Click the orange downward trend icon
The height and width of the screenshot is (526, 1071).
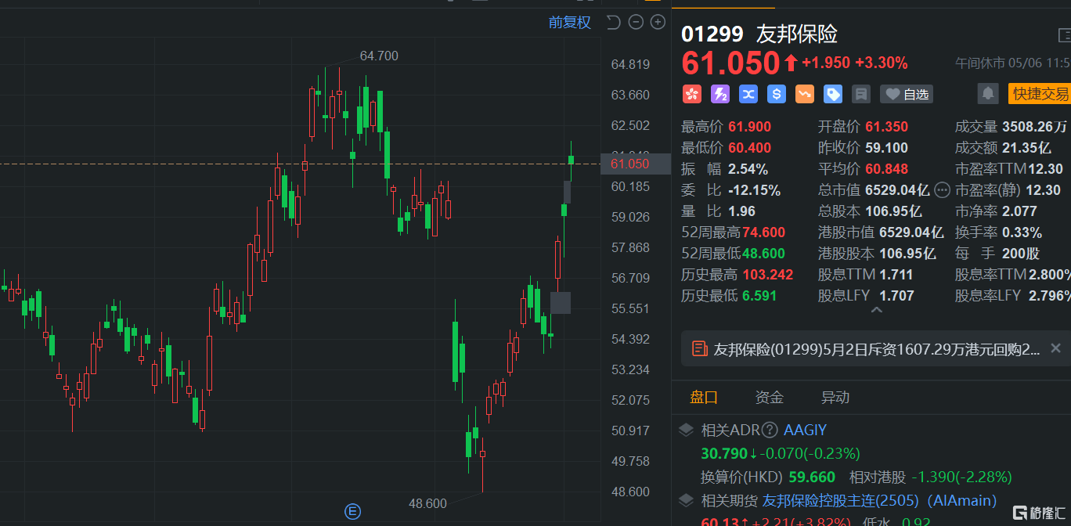click(805, 94)
